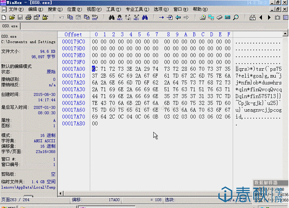
Task: Click the options checkmark icon in the toolbar
Action: pos(253,18)
